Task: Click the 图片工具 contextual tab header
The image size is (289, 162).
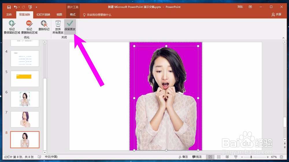Action: tap(73, 7)
